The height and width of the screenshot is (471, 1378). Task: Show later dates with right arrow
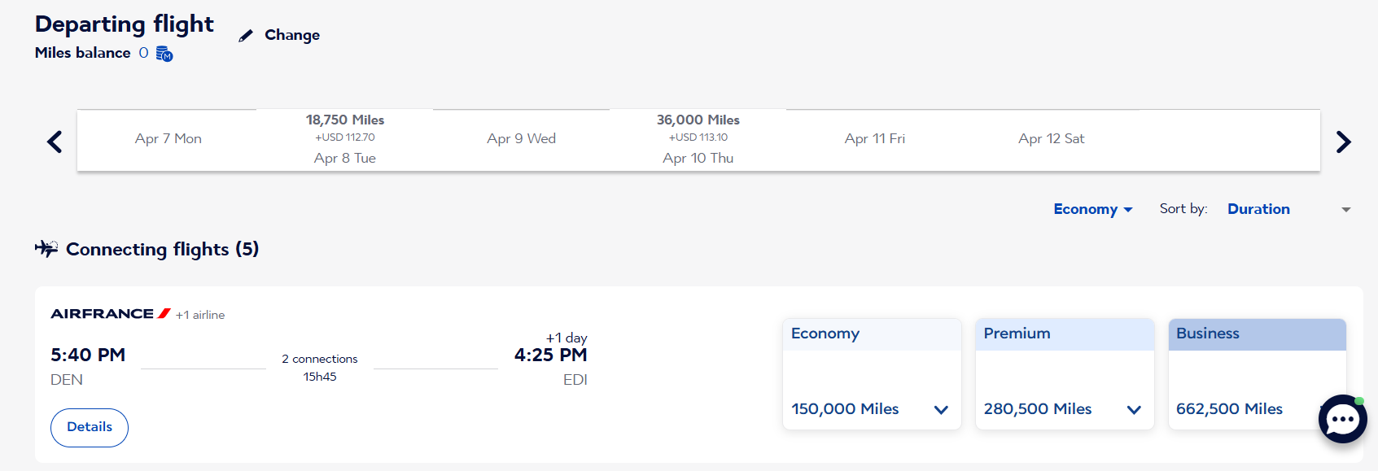pyautogui.click(x=1343, y=142)
